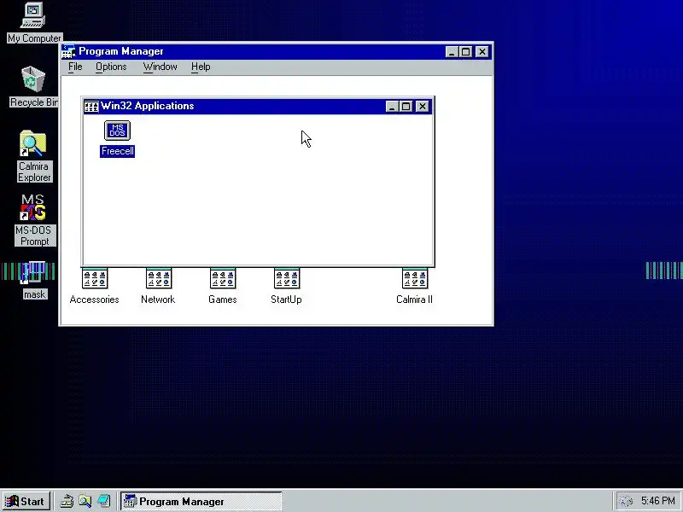Select the Calmira Explorer desktop shortcut

click(x=33, y=143)
